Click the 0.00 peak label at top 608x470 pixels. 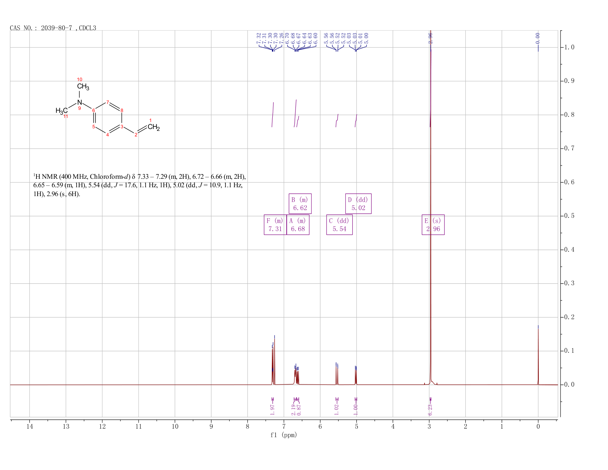[x=538, y=38]
